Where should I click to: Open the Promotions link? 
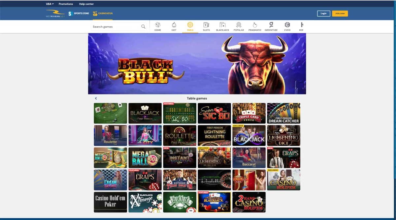tap(66, 4)
